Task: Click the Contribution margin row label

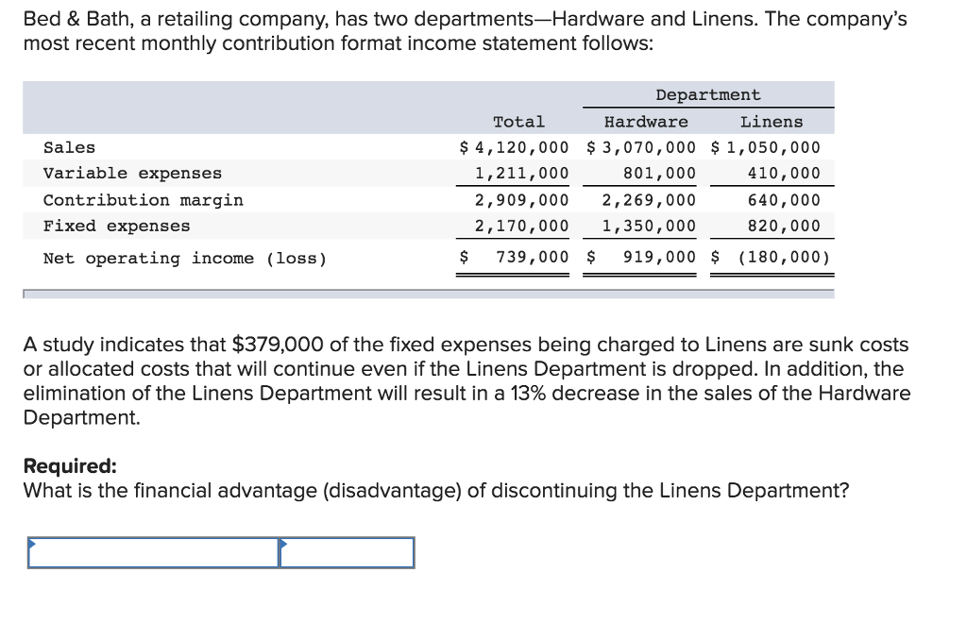Action: click(x=143, y=200)
